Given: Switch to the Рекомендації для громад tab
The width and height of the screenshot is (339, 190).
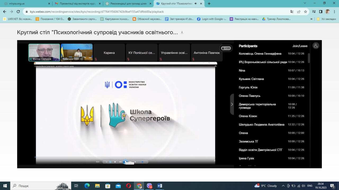Looking at the screenshot, I should (x=128, y=4).
